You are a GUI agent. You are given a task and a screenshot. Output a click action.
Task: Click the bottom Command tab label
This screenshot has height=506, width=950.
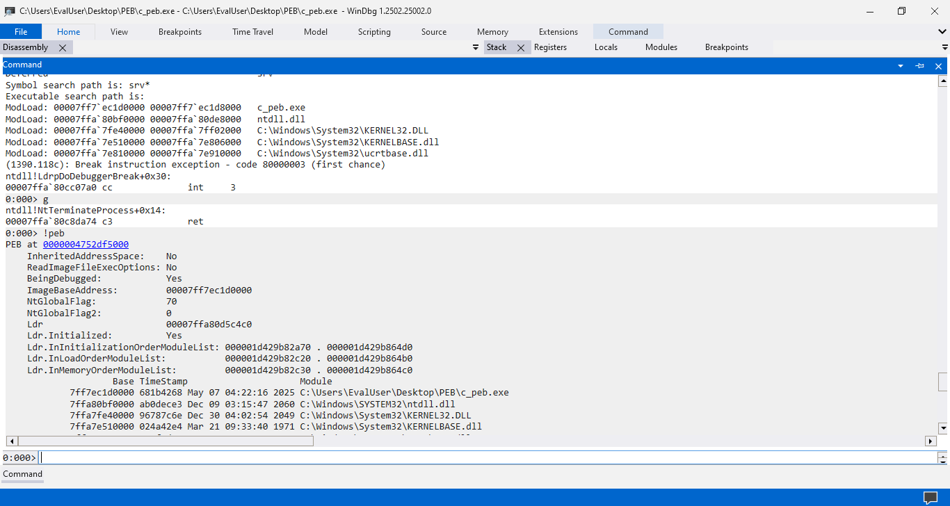tap(22, 474)
